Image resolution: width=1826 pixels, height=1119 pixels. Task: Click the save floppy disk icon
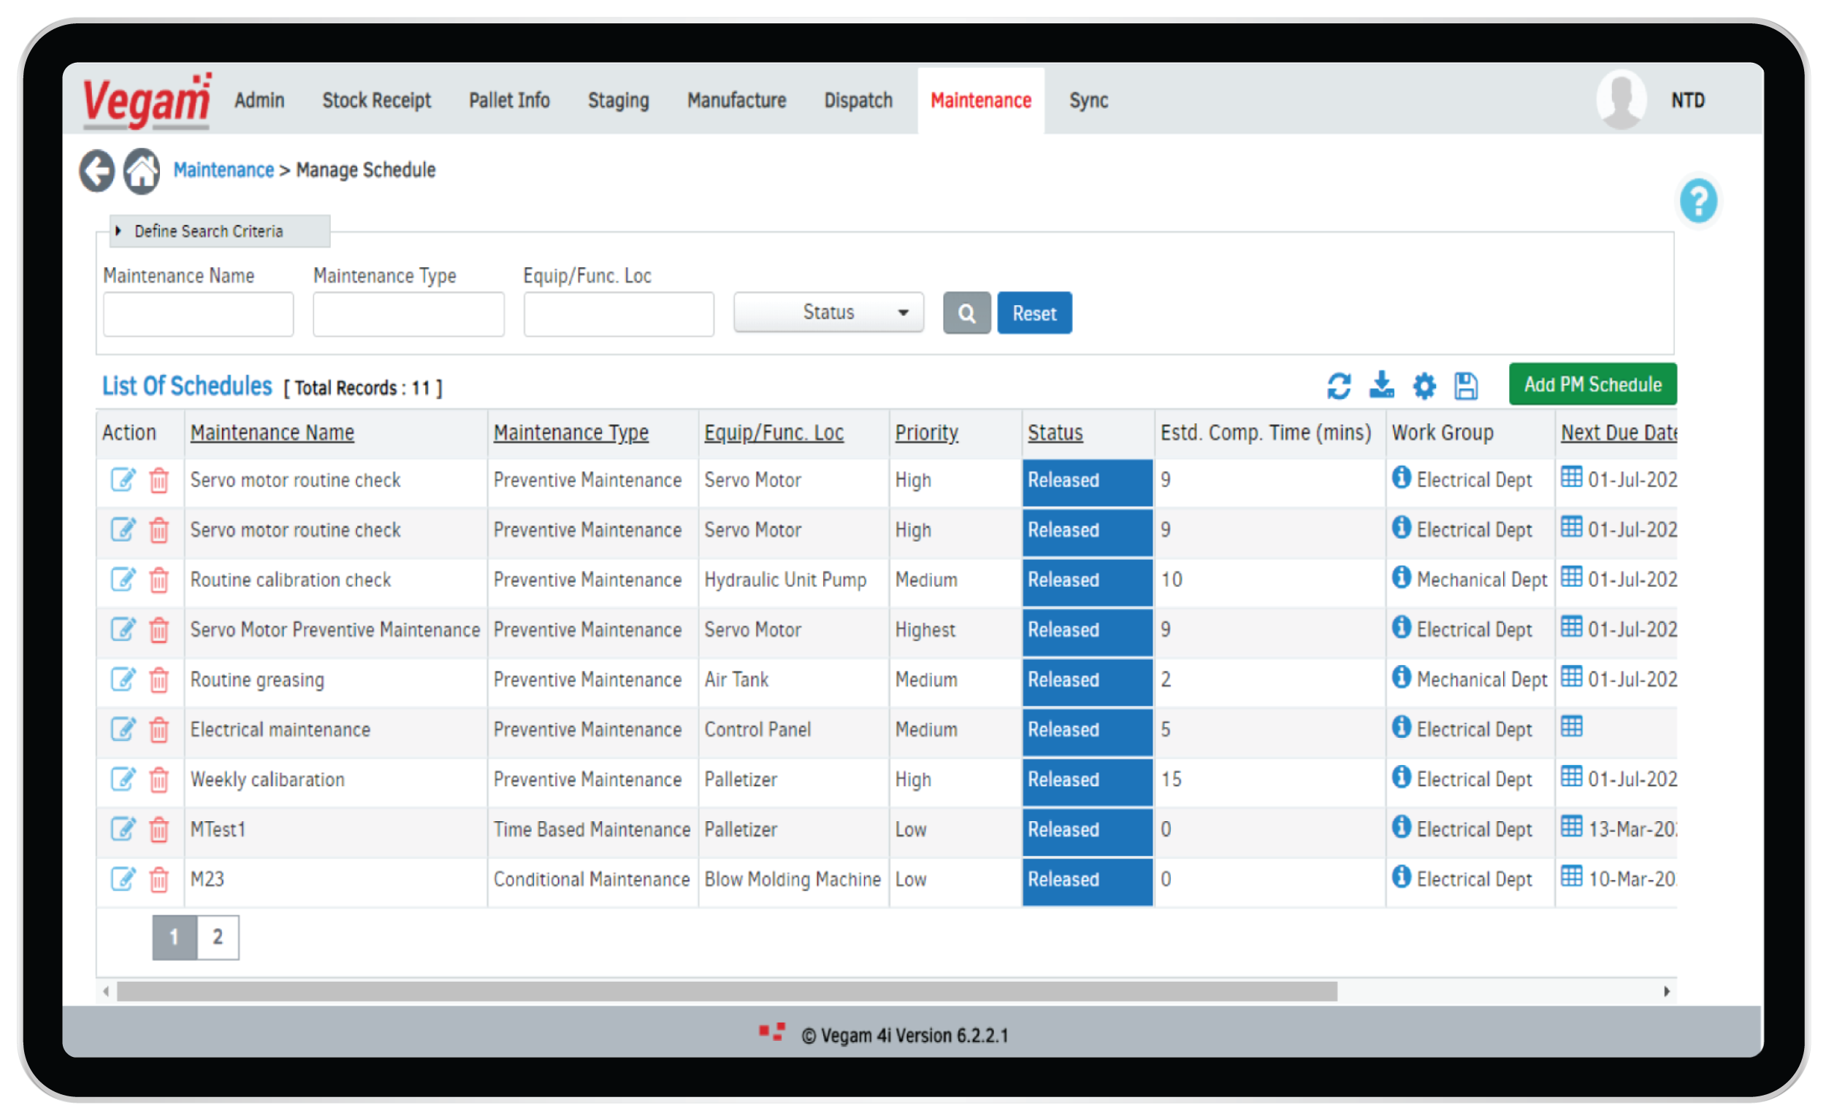coord(1465,386)
